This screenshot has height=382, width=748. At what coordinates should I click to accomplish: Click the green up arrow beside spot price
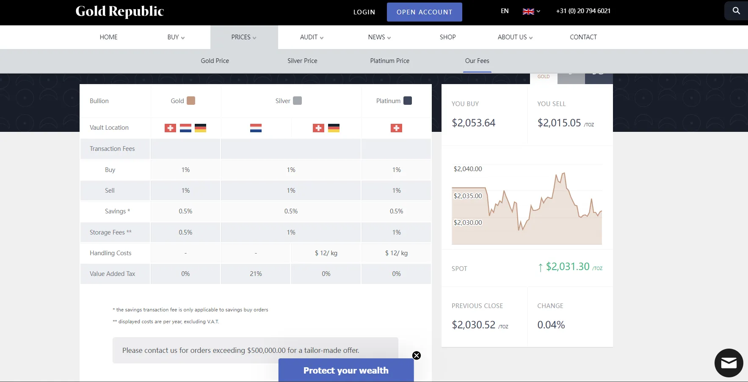pos(540,267)
